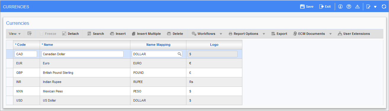
Task: Click the Code input field containing CAD
Action: click(26, 54)
